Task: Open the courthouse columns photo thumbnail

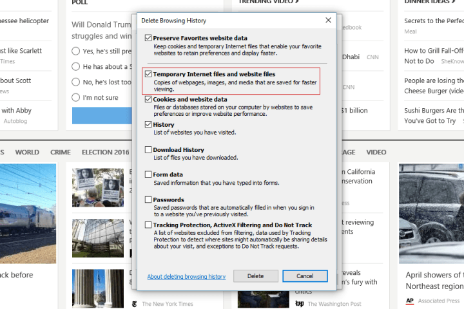Action: pyautogui.click(x=98, y=288)
